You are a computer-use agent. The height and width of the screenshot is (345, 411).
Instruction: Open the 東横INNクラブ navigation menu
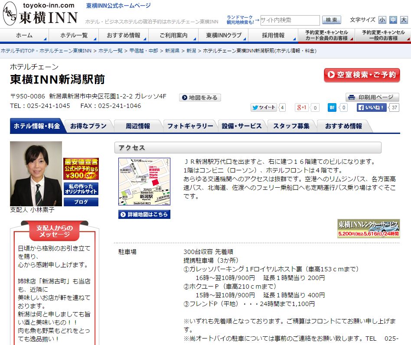coord(223,36)
